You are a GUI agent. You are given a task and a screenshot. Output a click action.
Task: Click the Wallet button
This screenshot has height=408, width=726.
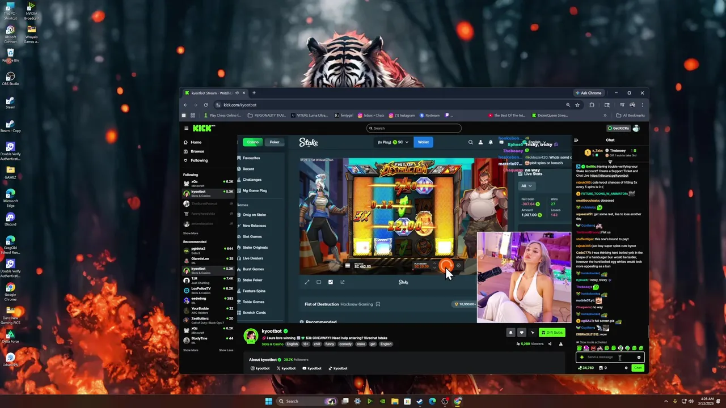(x=423, y=142)
